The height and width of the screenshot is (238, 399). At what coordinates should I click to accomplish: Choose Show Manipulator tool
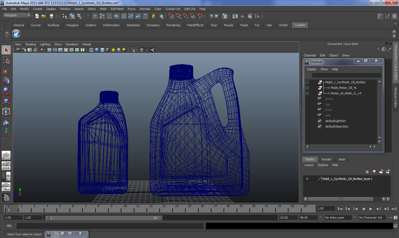point(6,132)
